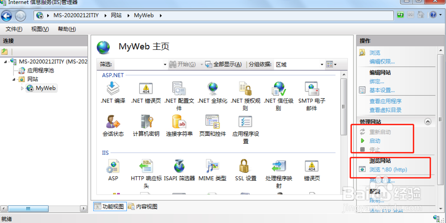446x223 pixels.
Task: Open the ISAPI 筛选器 feature
Action: tap(179, 170)
